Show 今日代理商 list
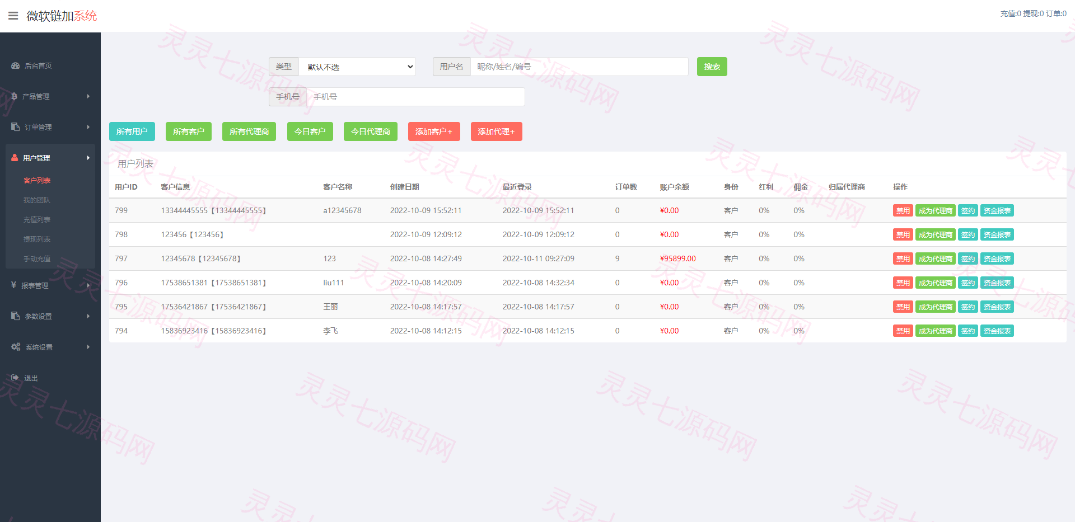 tap(371, 131)
